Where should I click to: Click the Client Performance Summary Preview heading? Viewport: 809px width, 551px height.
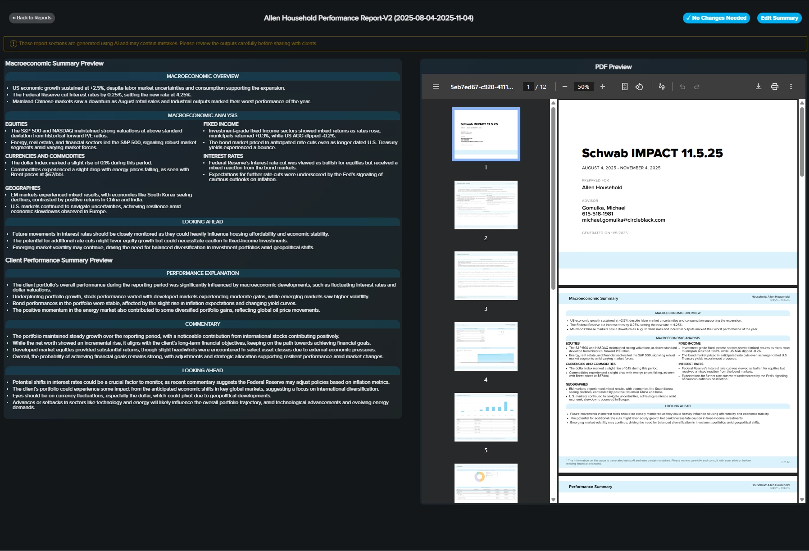(x=59, y=260)
